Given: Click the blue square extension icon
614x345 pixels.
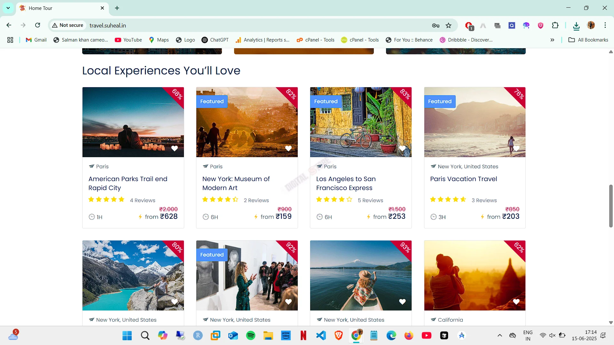Looking at the screenshot, I should coord(512,25).
